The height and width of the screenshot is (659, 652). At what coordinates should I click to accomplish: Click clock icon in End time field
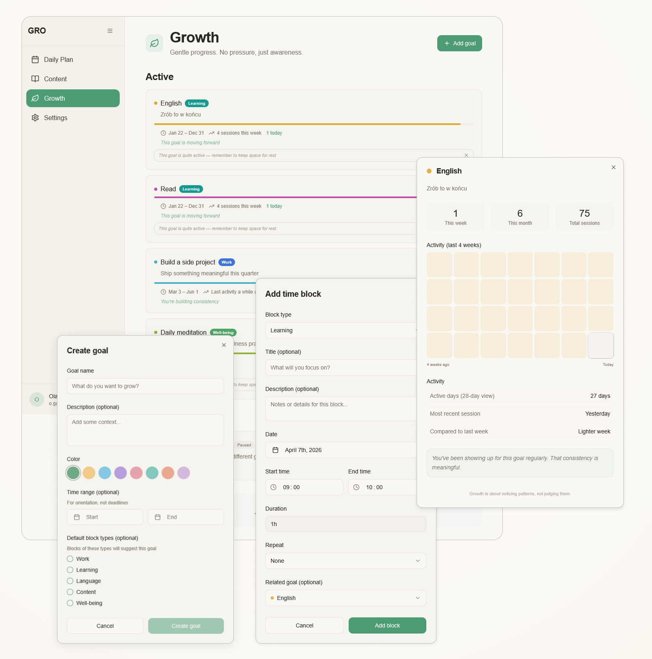(x=356, y=487)
